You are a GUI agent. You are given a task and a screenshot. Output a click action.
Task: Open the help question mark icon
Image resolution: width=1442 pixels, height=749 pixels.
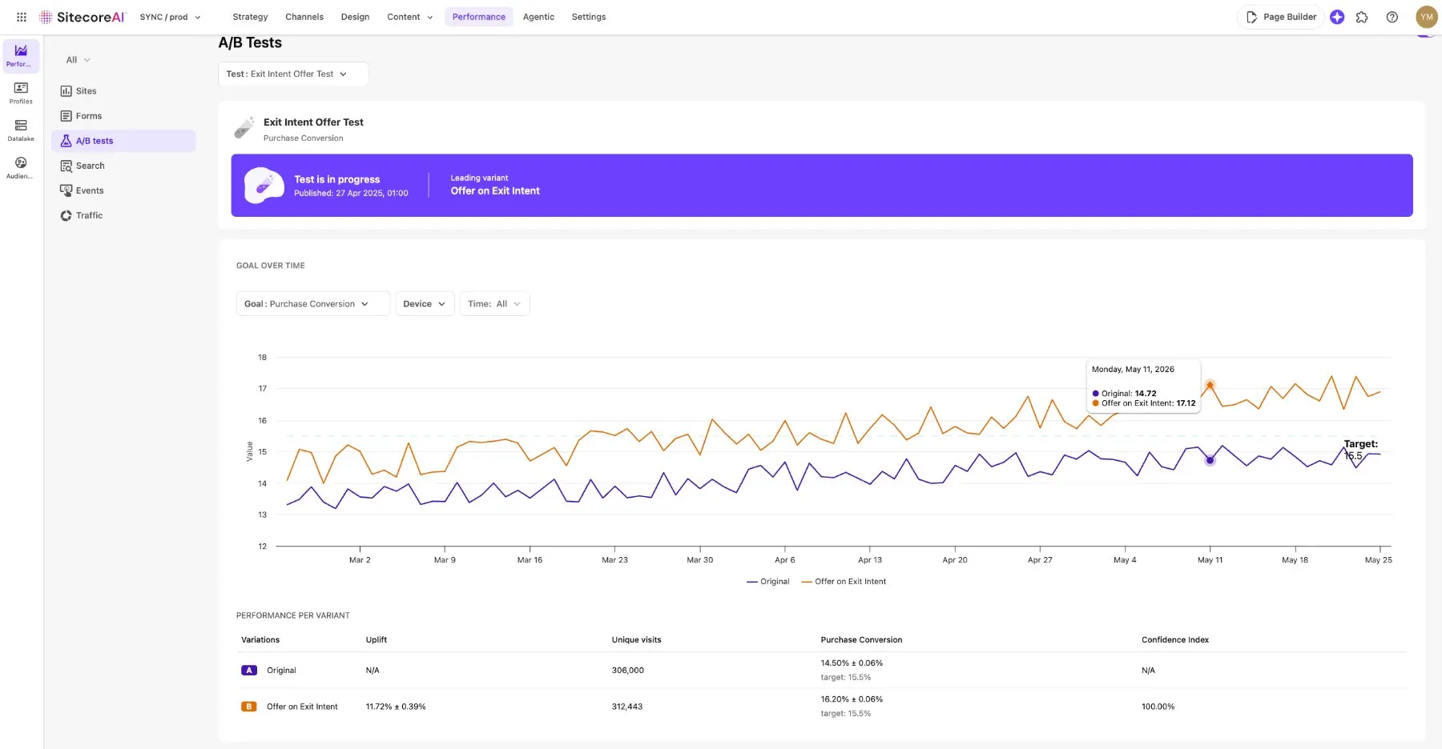pyautogui.click(x=1392, y=17)
